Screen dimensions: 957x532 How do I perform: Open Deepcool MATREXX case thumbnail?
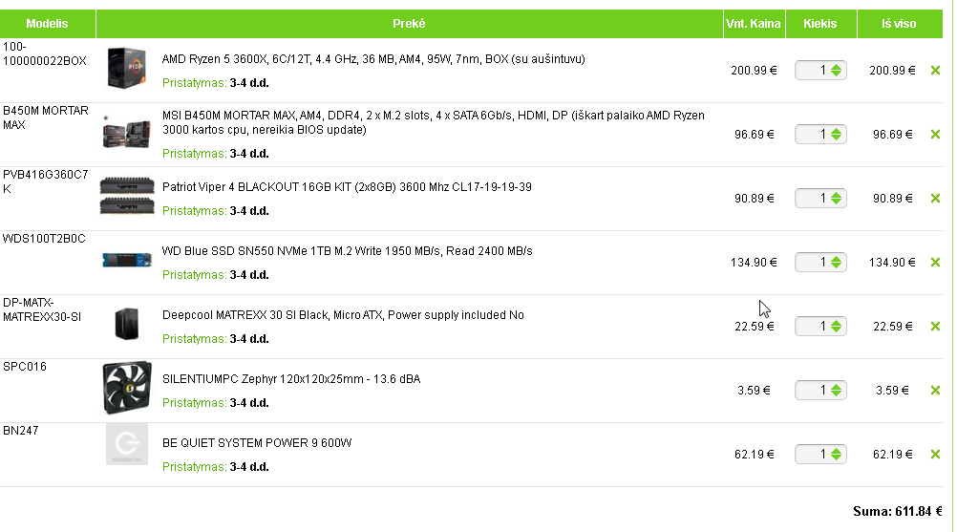pos(127,324)
